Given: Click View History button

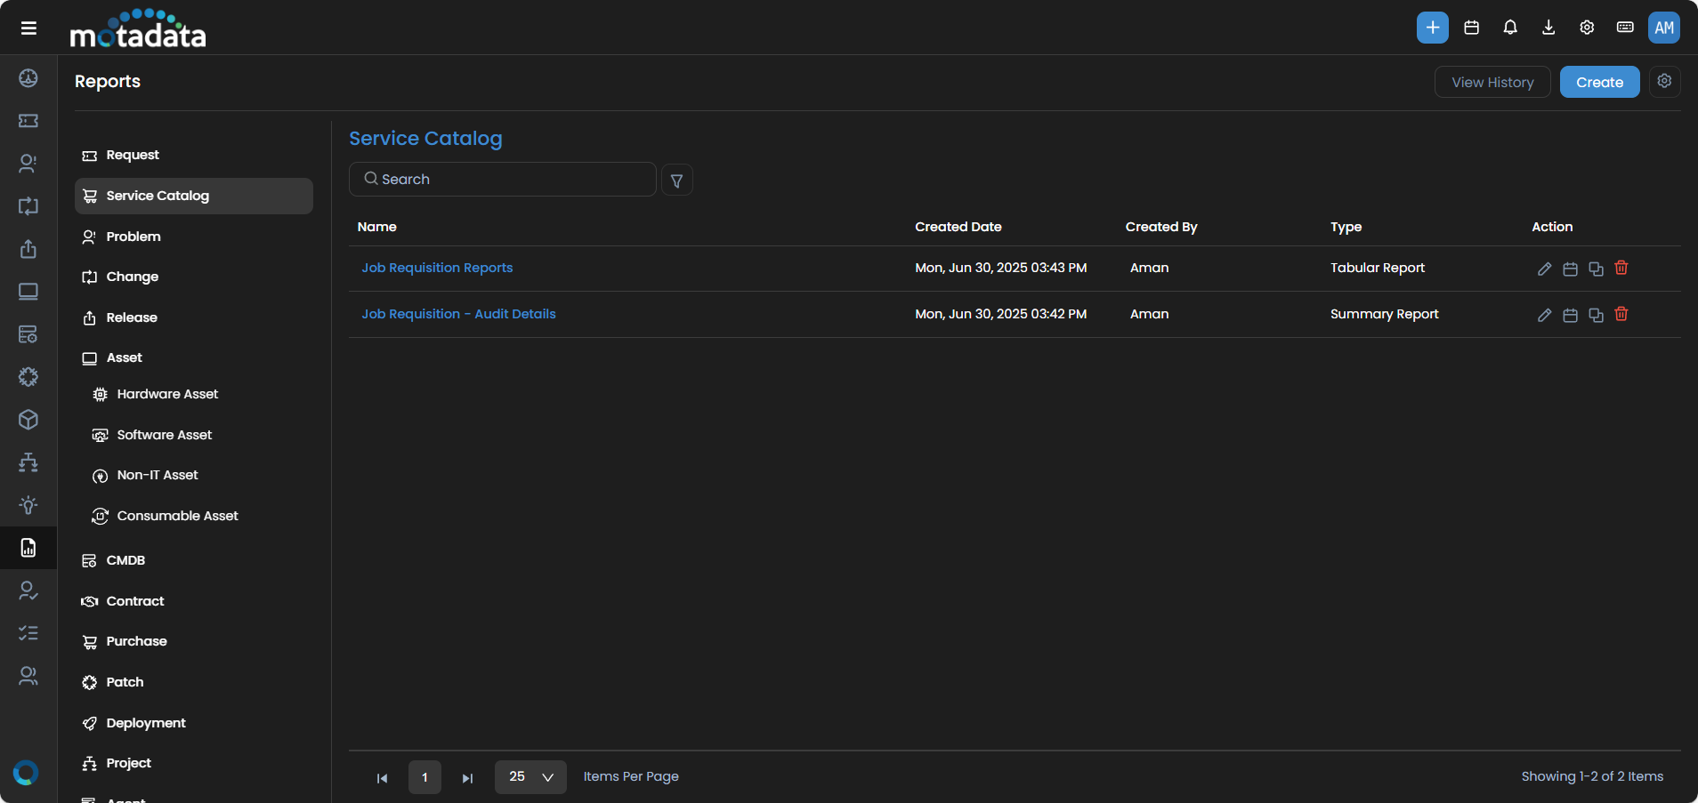Looking at the screenshot, I should (x=1492, y=82).
